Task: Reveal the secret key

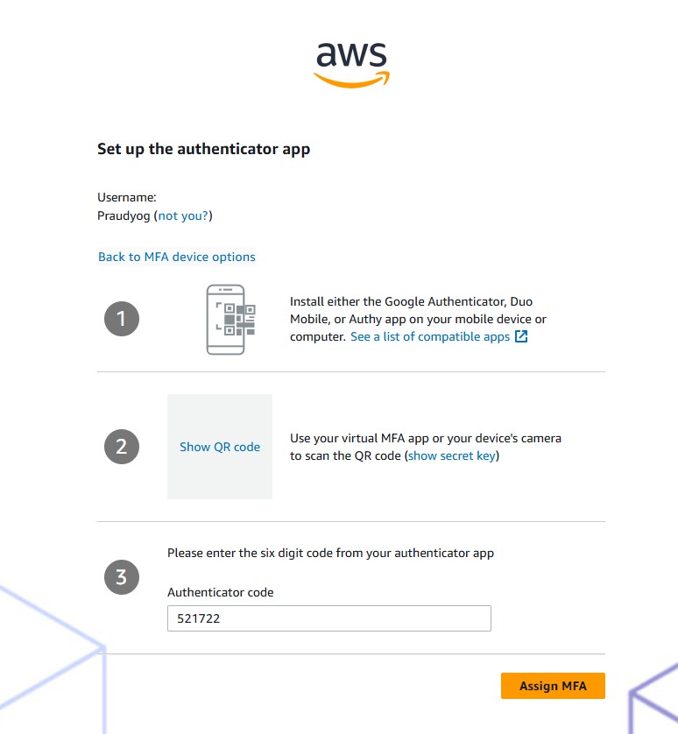Action: point(452,455)
